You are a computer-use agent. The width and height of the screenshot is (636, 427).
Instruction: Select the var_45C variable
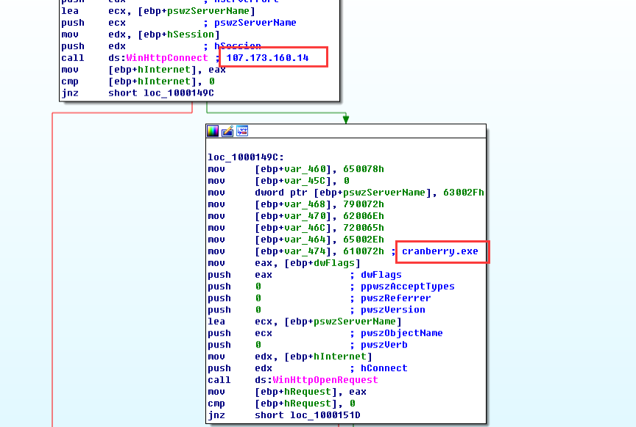click(x=305, y=181)
